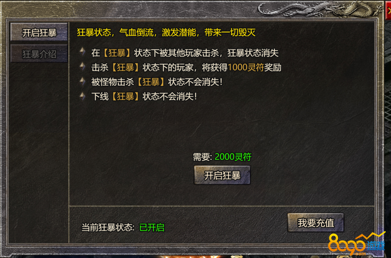This screenshot has height=258, width=391.
Task: Select the 开启狂暴 tab in sidebar
Action: (x=39, y=32)
